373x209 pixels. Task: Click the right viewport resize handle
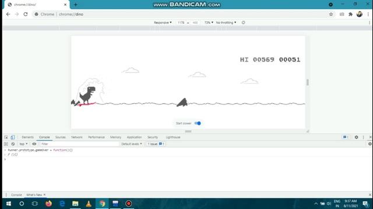point(307,82)
